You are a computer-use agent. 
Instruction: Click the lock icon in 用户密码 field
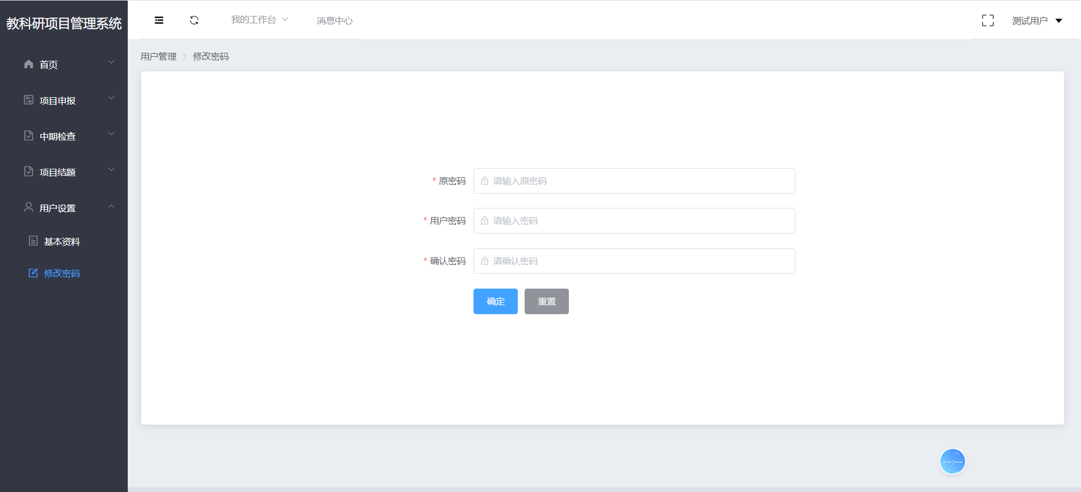(x=485, y=220)
